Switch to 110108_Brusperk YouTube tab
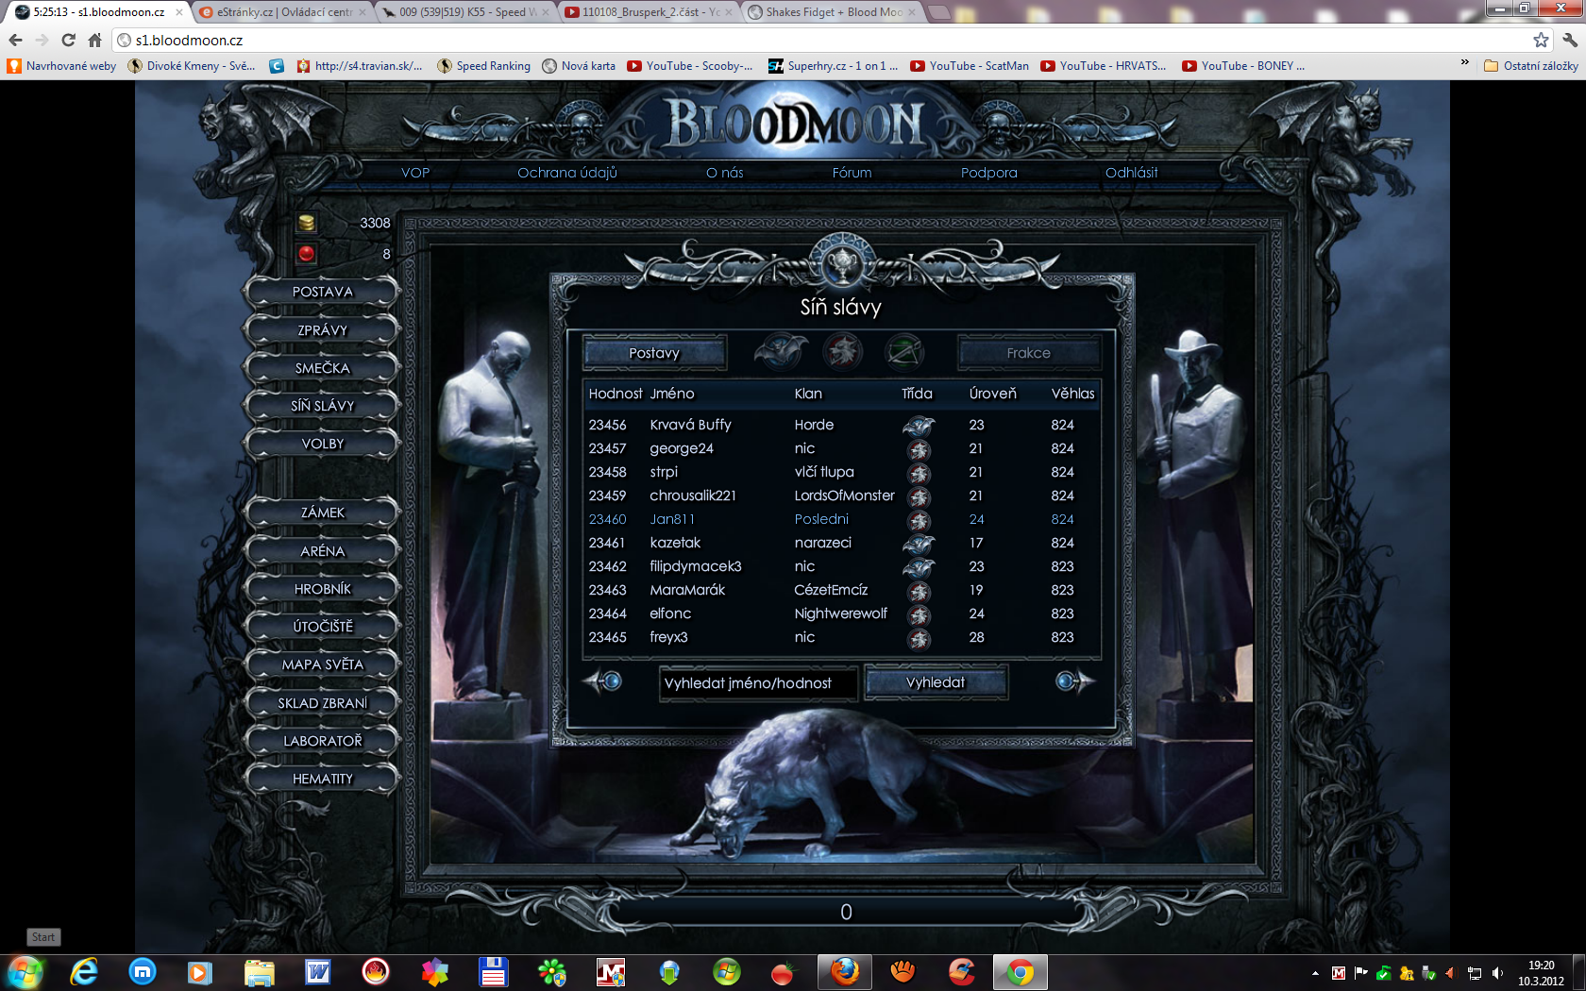This screenshot has width=1586, height=991. pos(650,12)
